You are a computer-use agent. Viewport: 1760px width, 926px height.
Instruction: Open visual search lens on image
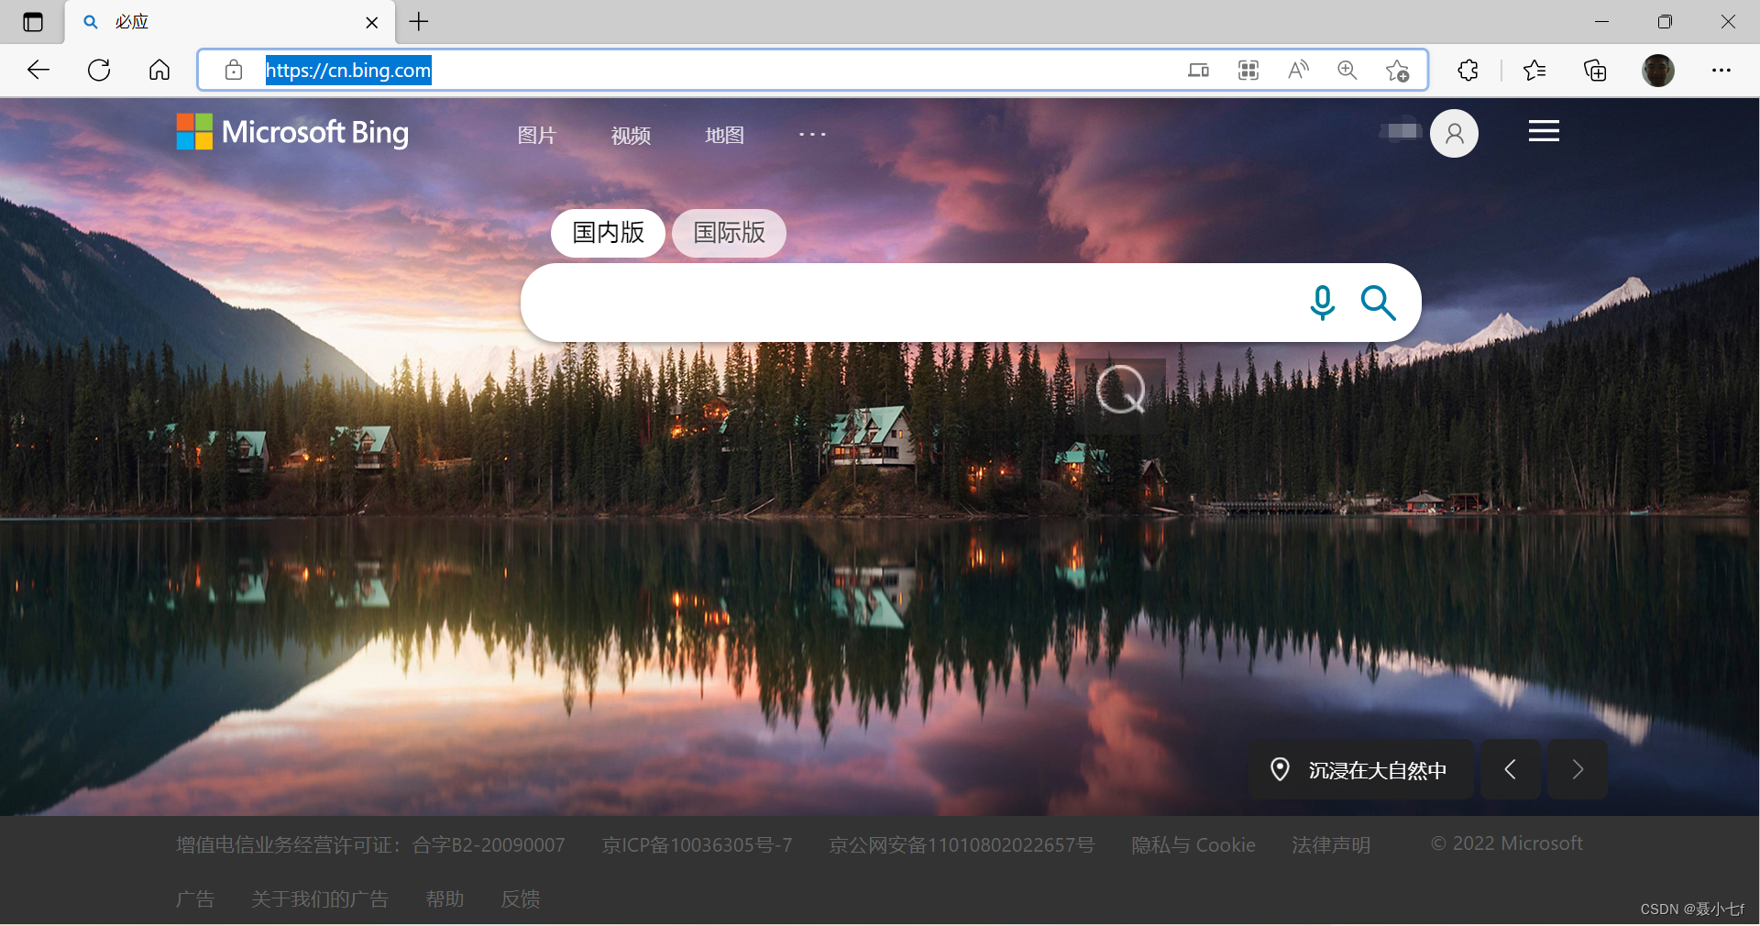(1120, 390)
